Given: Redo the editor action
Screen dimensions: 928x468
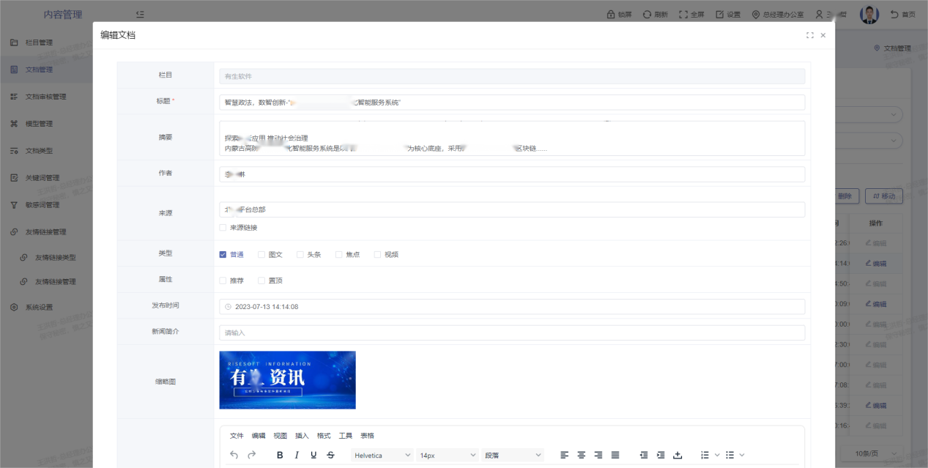Looking at the screenshot, I should pyautogui.click(x=251, y=455).
